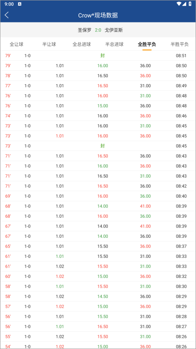Tap the Crow*现场数据 title
The height and width of the screenshot is (349, 196).
coord(98,16)
